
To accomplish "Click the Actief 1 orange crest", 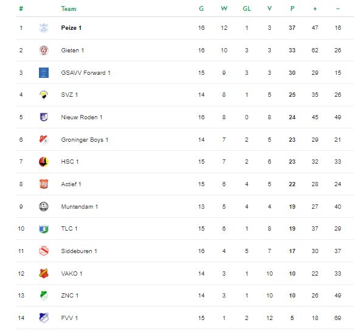I will point(44,184).
